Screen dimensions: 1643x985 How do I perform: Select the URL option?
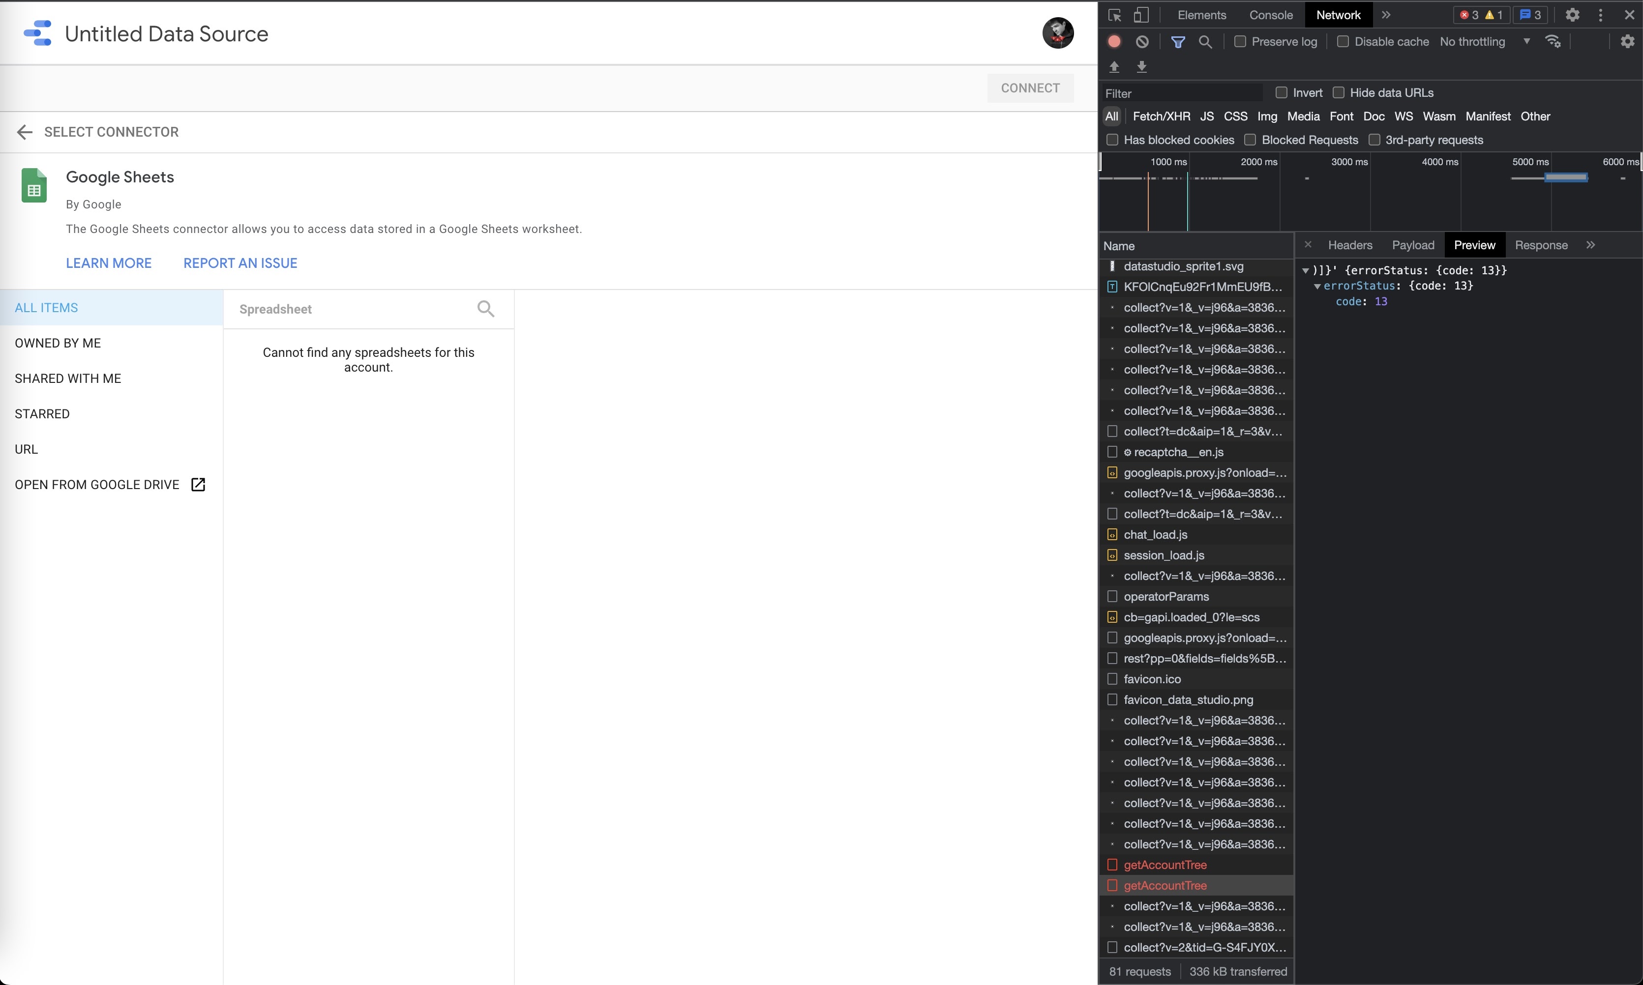click(x=111, y=449)
